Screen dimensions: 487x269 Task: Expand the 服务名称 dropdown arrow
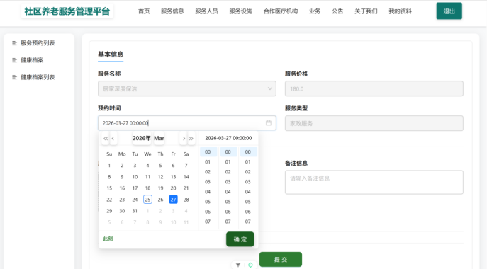tap(269, 88)
